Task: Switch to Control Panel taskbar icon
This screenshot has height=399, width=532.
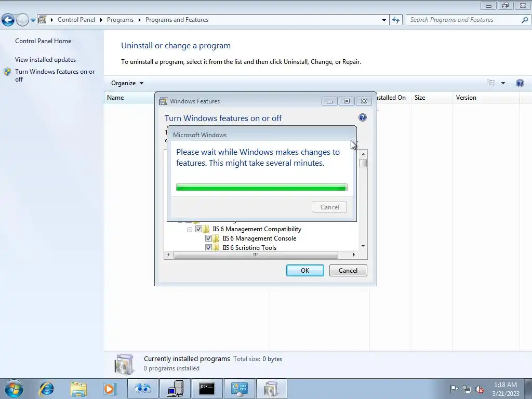Action: pyautogui.click(x=239, y=389)
